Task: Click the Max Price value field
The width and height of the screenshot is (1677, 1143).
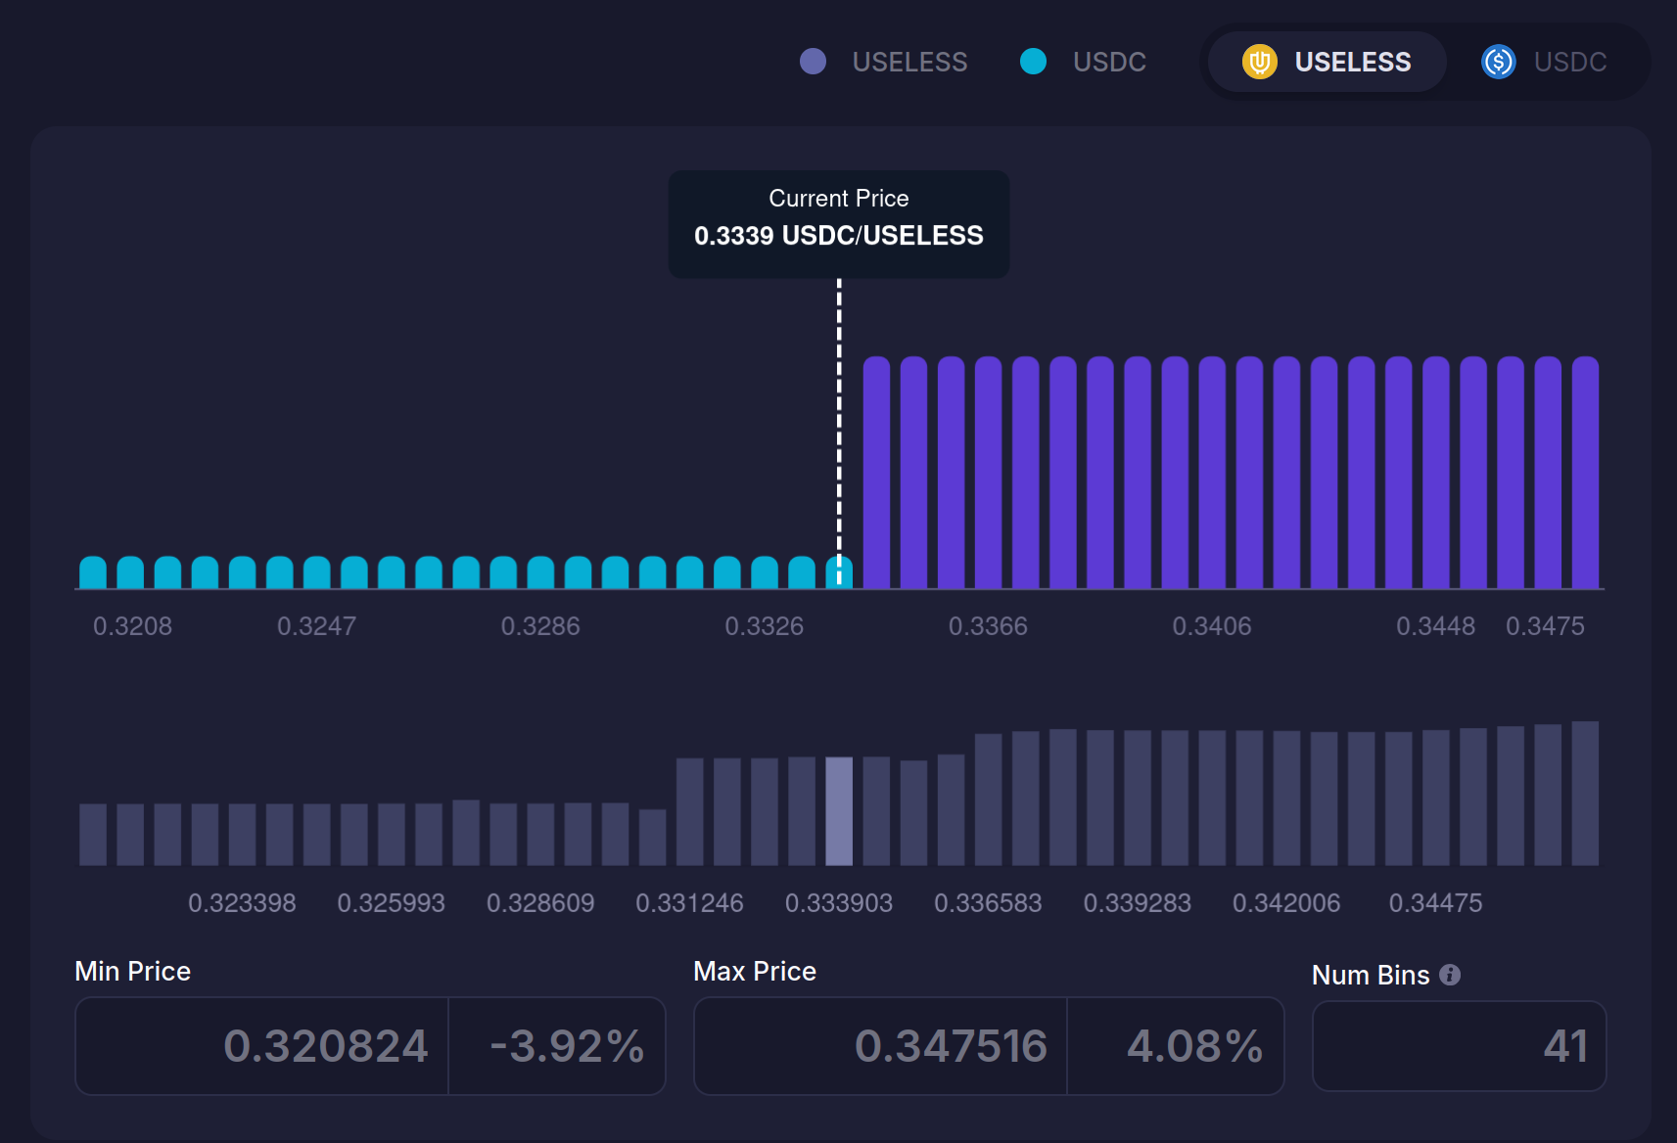Action: 880,1045
